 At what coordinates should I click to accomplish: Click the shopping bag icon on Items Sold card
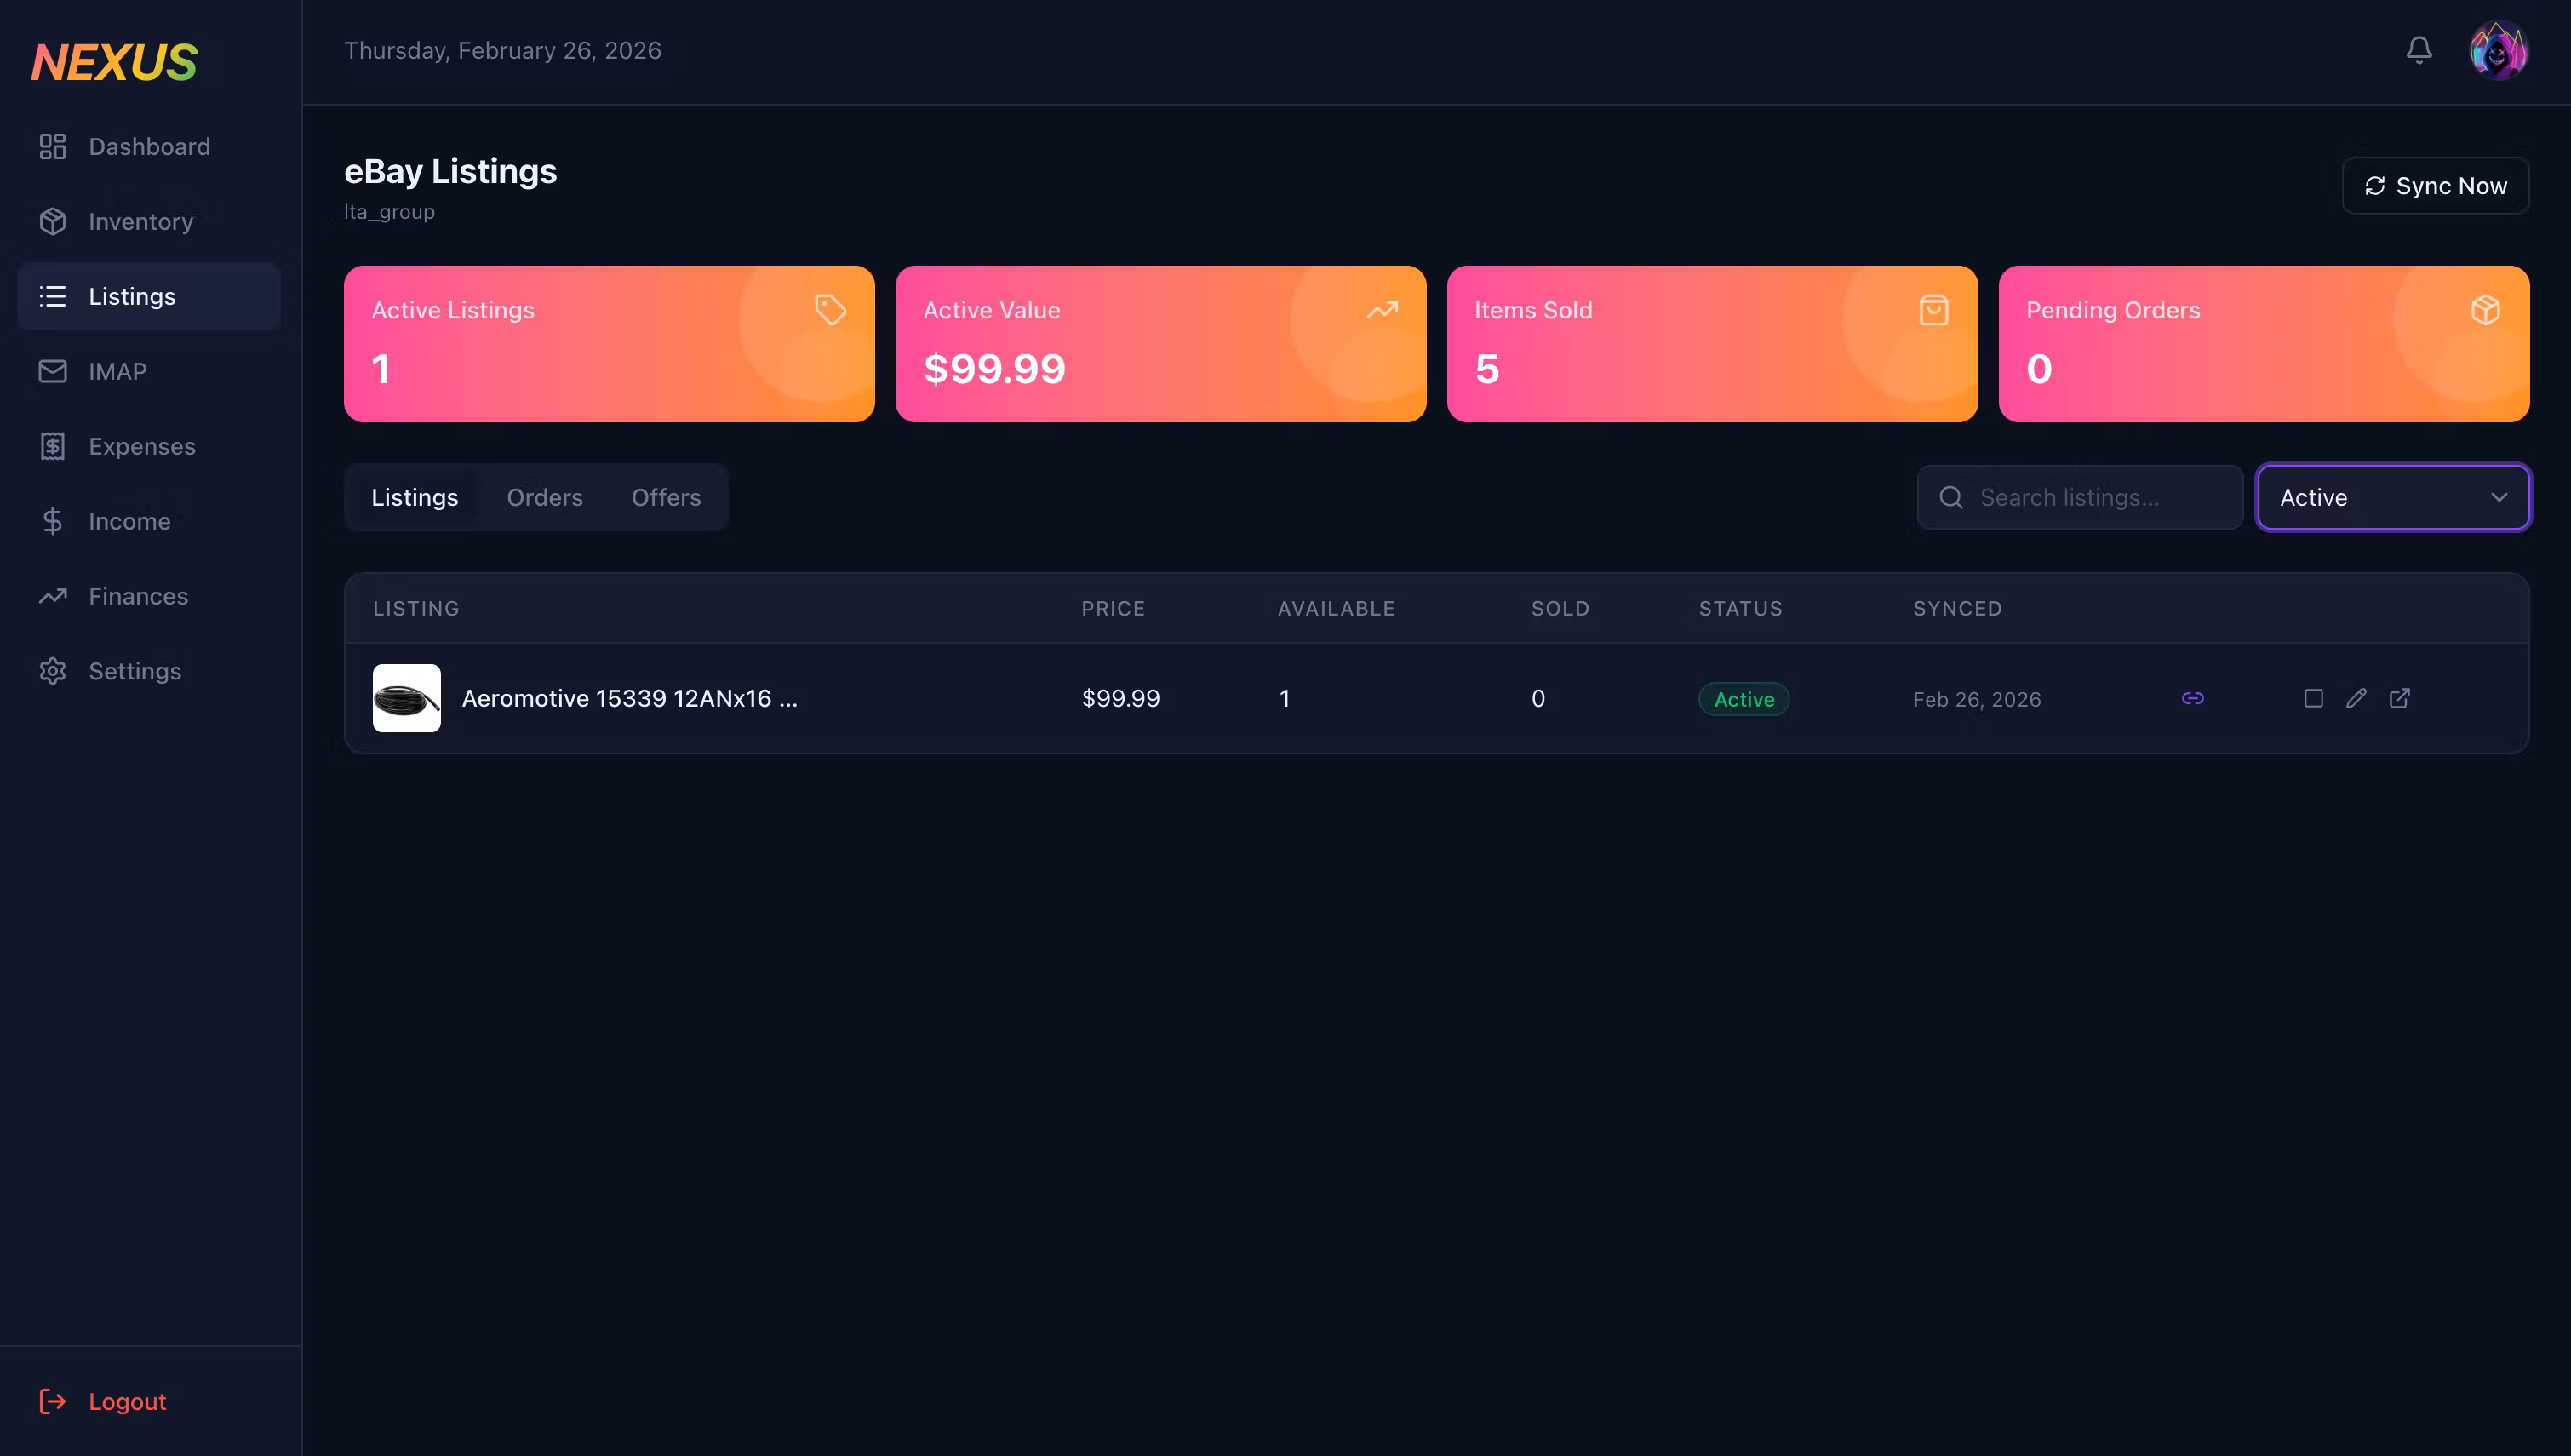click(1933, 310)
